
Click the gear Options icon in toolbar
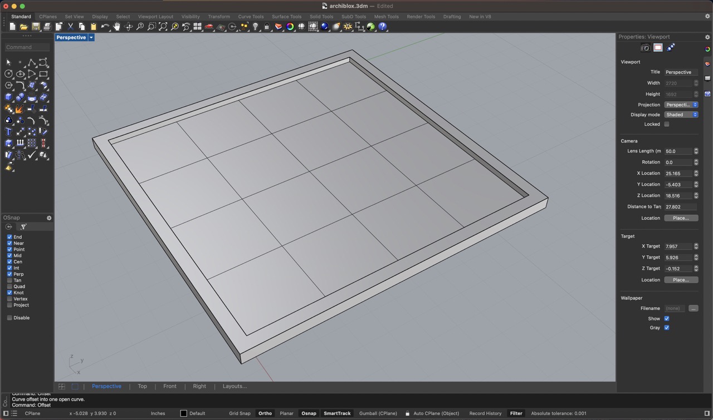tap(348, 27)
